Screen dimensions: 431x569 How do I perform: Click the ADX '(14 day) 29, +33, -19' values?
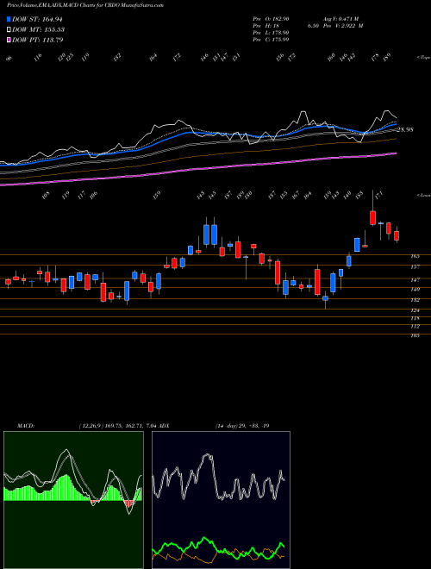[242, 426]
